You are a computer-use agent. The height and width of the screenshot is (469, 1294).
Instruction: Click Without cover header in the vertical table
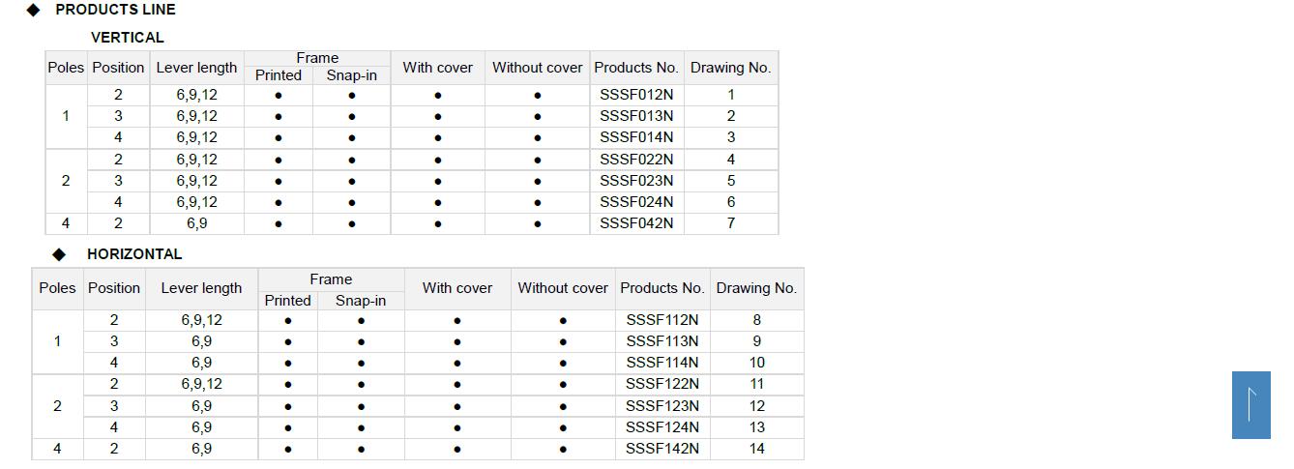point(537,68)
